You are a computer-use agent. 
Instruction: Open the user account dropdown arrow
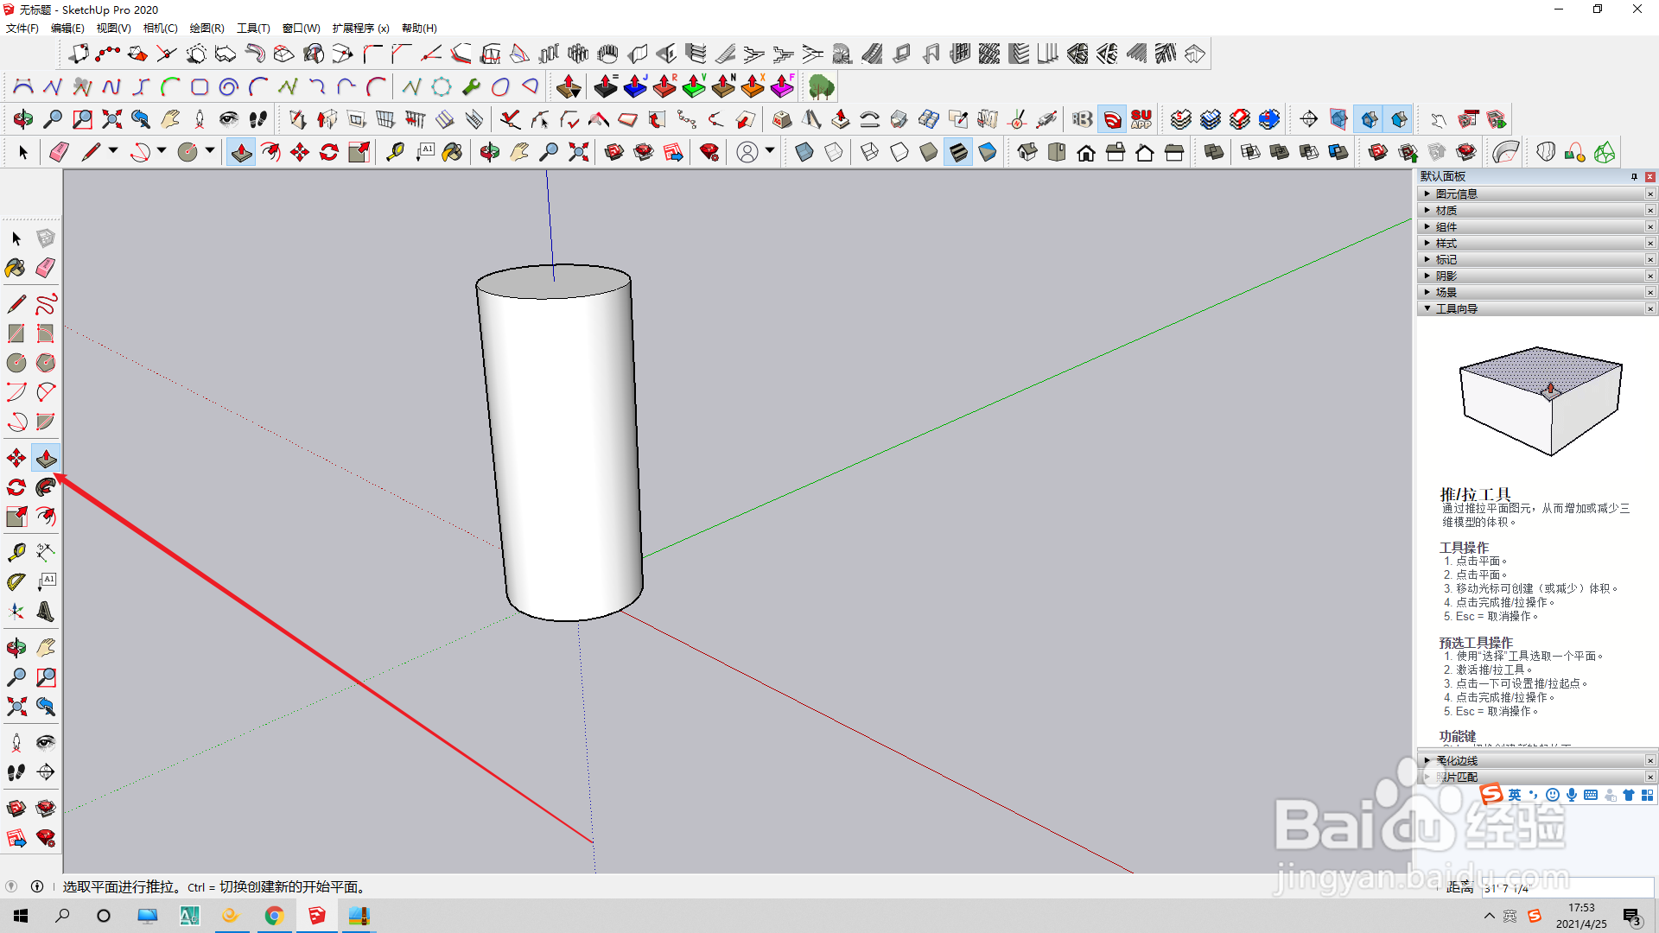[x=770, y=151]
